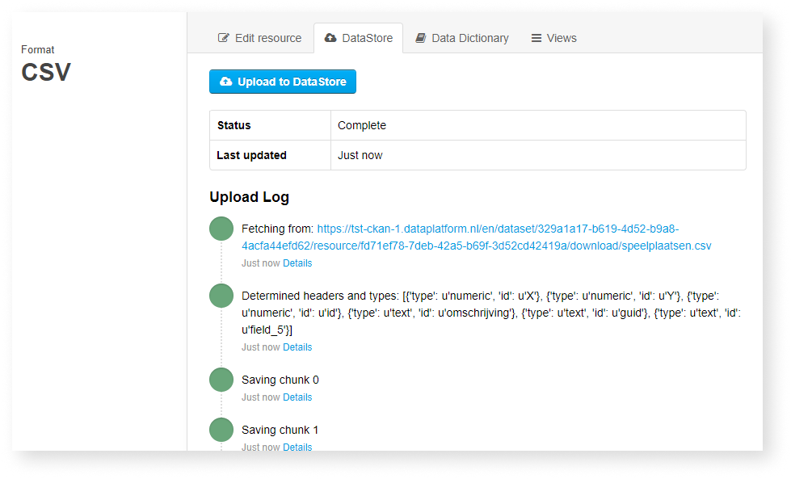Viewport: 791px width, 479px height.
Task: Open the Edit resource tab
Action: pos(260,38)
